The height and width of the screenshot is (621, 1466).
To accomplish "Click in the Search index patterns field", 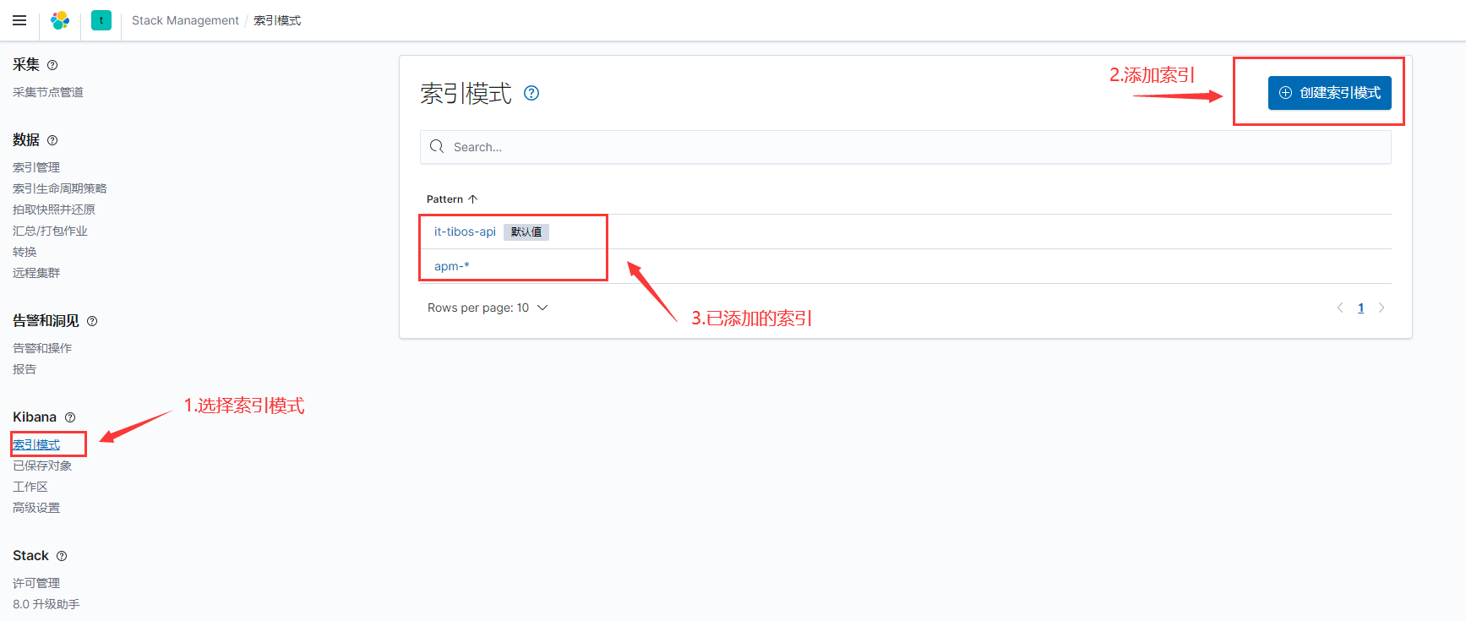I will tap(906, 147).
